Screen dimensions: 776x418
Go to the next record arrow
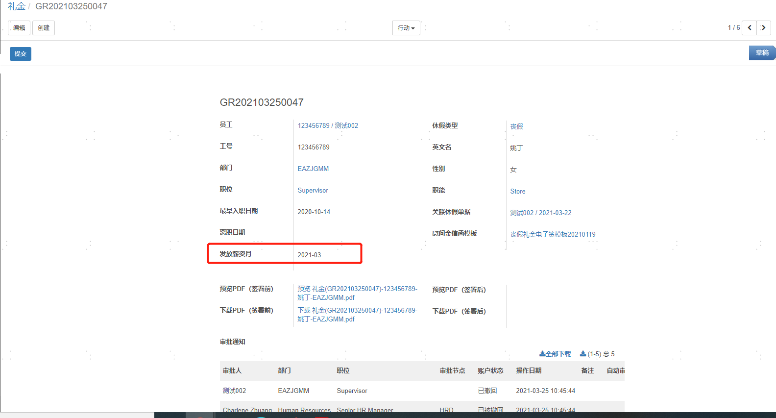763,28
